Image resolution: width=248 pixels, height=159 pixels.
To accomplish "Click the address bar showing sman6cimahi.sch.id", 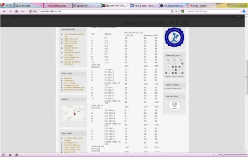I will (104, 11).
